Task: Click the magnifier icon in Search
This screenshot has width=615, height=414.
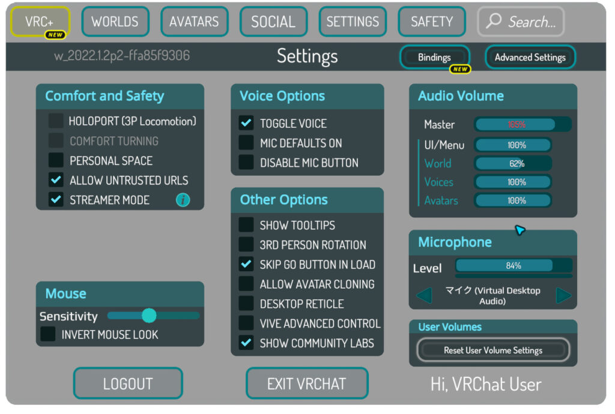Action: point(494,21)
